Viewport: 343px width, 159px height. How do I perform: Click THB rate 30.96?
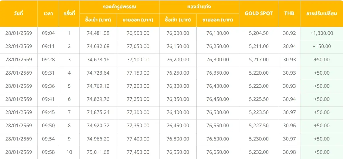click(x=289, y=126)
